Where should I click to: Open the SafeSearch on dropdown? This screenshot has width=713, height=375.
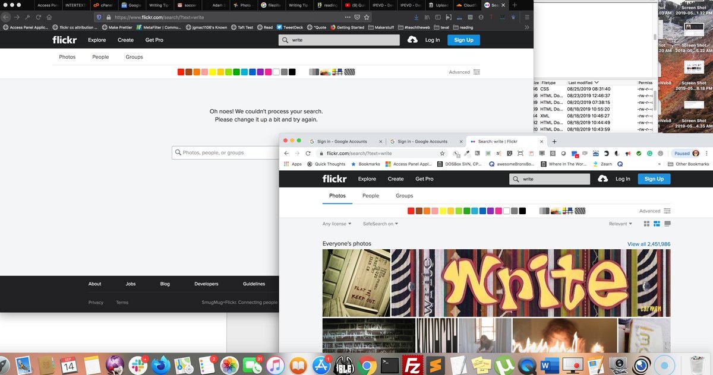pyautogui.click(x=380, y=224)
